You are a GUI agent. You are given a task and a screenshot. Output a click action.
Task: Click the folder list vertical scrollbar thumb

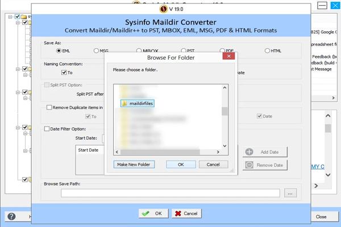pyautogui.click(x=224, y=111)
